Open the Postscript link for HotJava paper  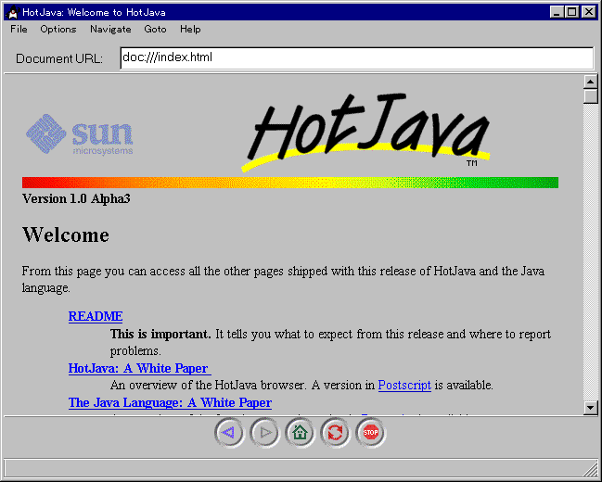404,385
